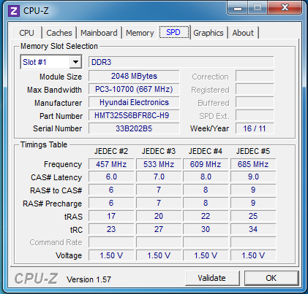Click part number HMT325S6BFR8C-H9
This screenshot has height=294, width=308.
point(134,115)
